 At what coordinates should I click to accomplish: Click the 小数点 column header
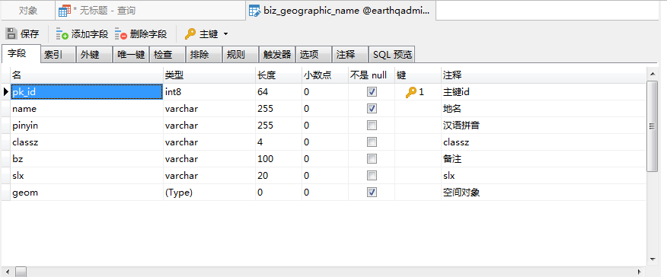click(x=325, y=75)
